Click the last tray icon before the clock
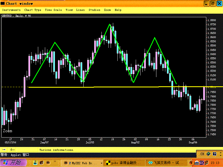Image resolution: width=223 pixels, height=167 pixels. pyautogui.click(x=207, y=163)
